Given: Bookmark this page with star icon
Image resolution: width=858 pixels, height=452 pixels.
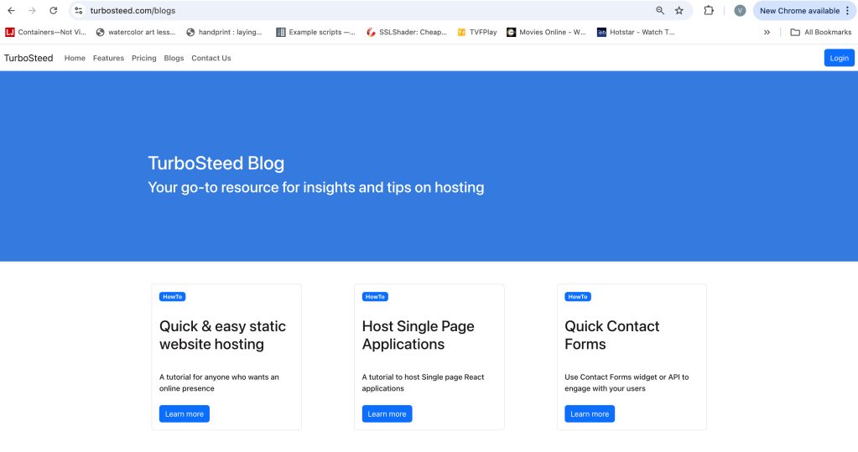Looking at the screenshot, I should (x=679, y=11).
